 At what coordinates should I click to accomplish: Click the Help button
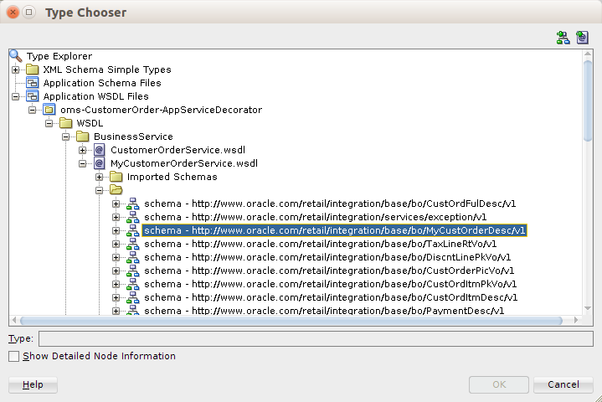click(x=33, y=384)
